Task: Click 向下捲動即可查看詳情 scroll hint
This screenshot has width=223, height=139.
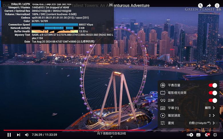Action: 111,134
